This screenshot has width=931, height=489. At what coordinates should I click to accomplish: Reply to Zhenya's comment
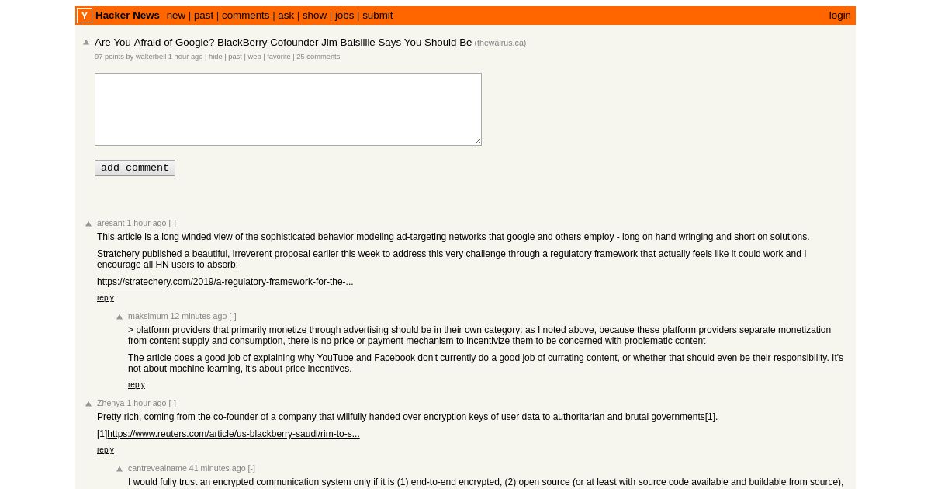[106, 450]
